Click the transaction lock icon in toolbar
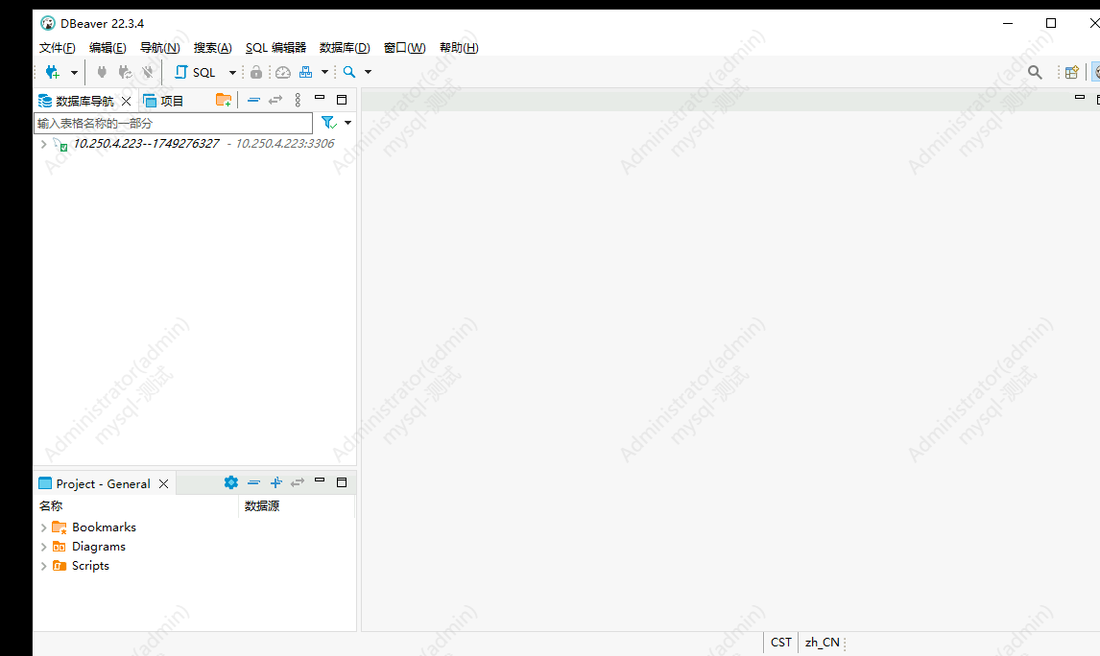 (256, 72)
